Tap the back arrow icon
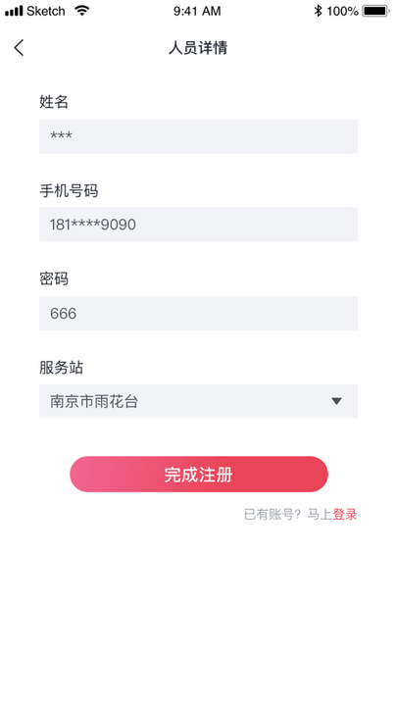397x706 pixels. (19, 48)
